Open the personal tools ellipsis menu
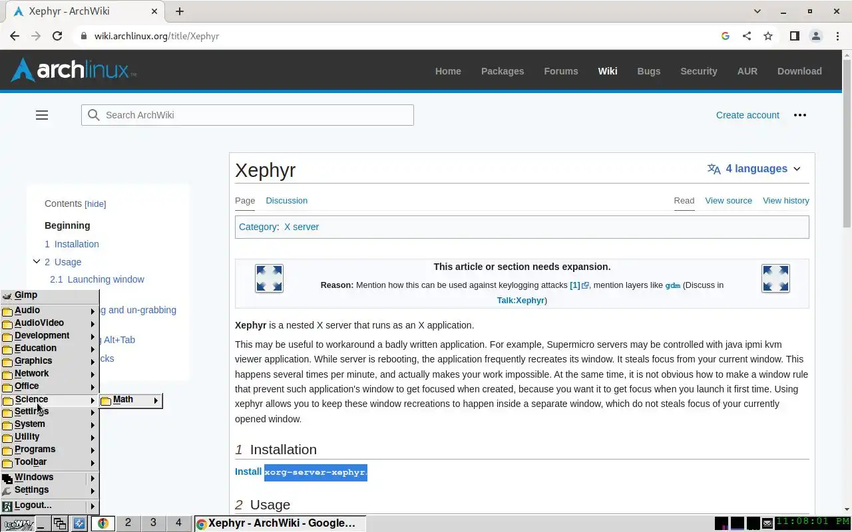This screenshot has height=532, width=852. tap(800, 115)
